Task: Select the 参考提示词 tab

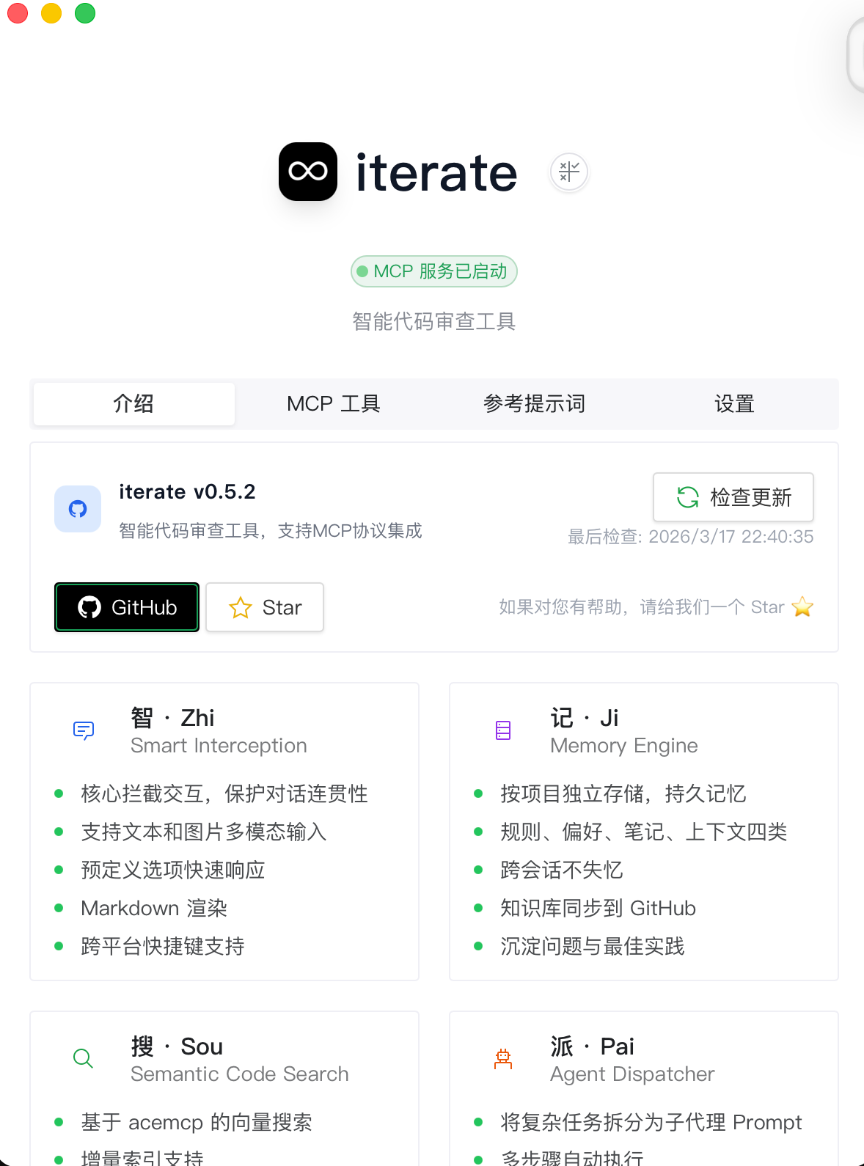Action: point(534,403)
